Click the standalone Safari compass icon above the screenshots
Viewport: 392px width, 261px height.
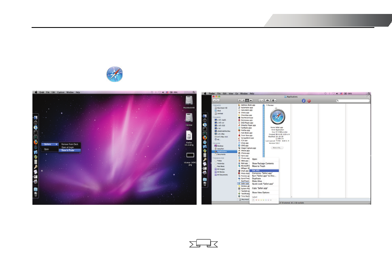115,74
